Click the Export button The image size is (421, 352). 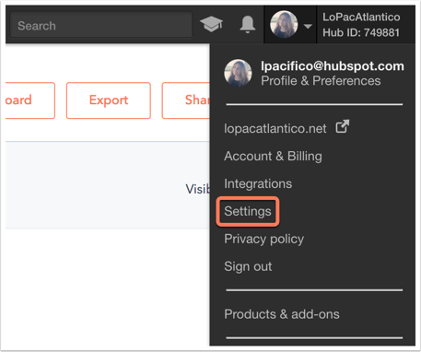tap(109, 100)
